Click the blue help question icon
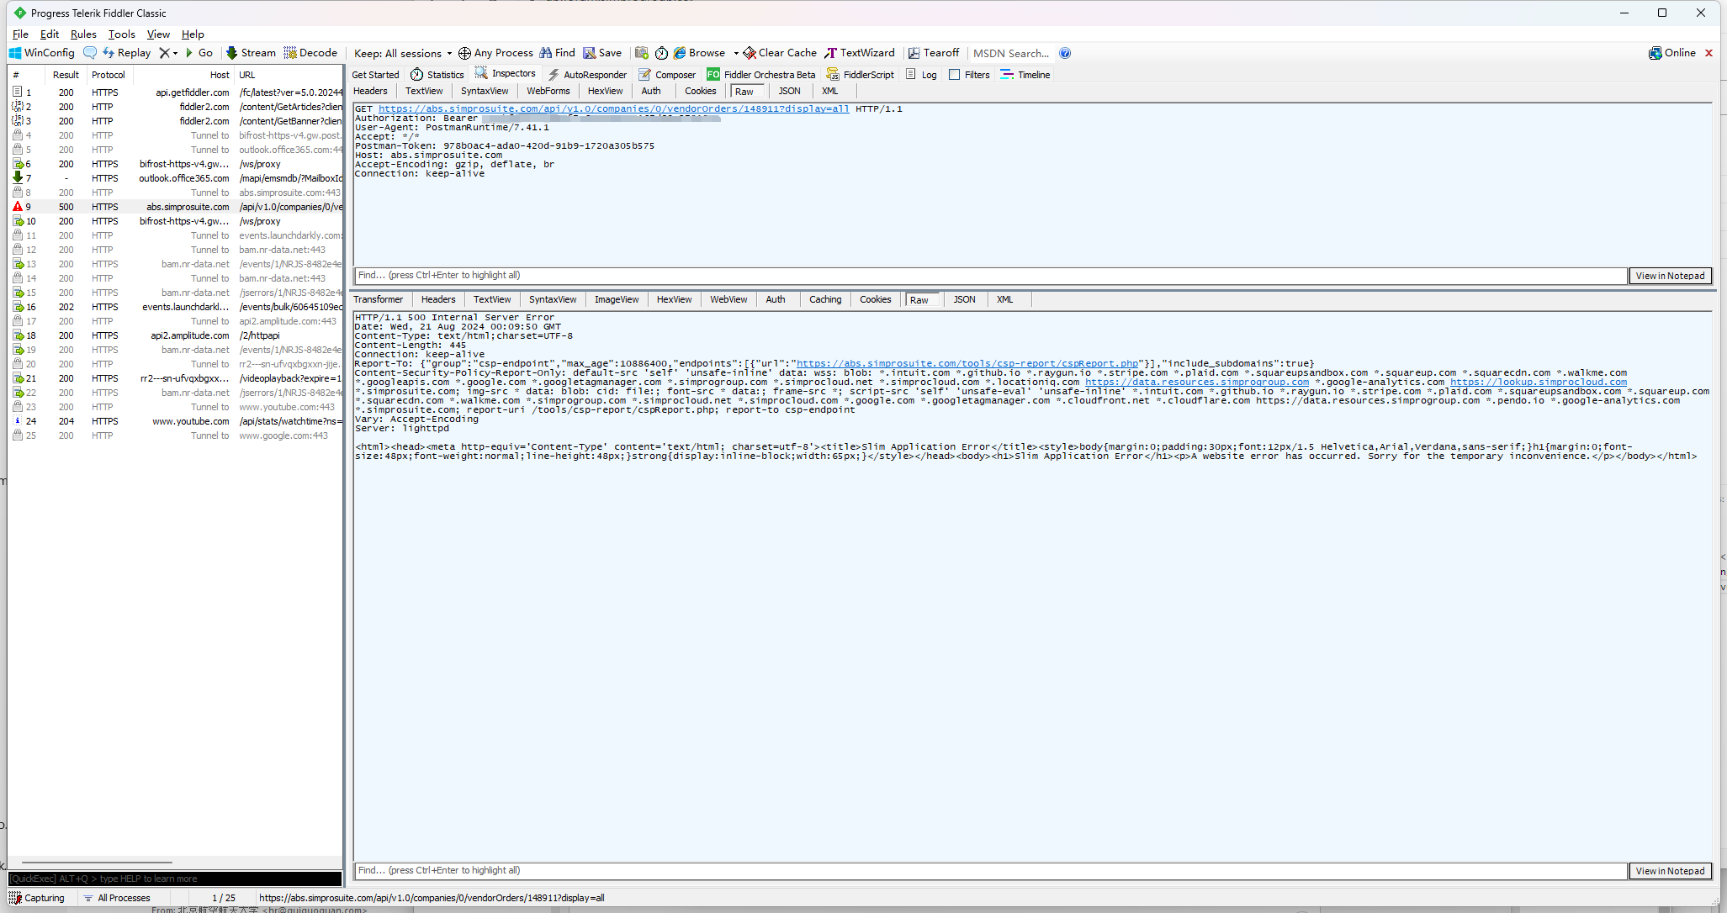This screenshot has width=1727, height=913. (x=1065, y=53)
